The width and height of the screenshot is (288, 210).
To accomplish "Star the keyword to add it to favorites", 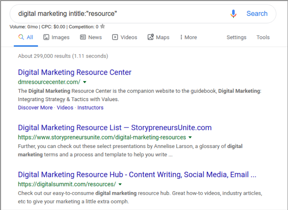I will [x=102, y=27].
